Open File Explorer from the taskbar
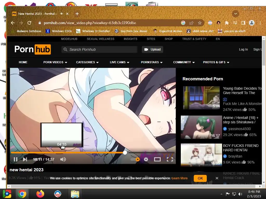Viewport: 266px width, 199px height. [75, 194]
